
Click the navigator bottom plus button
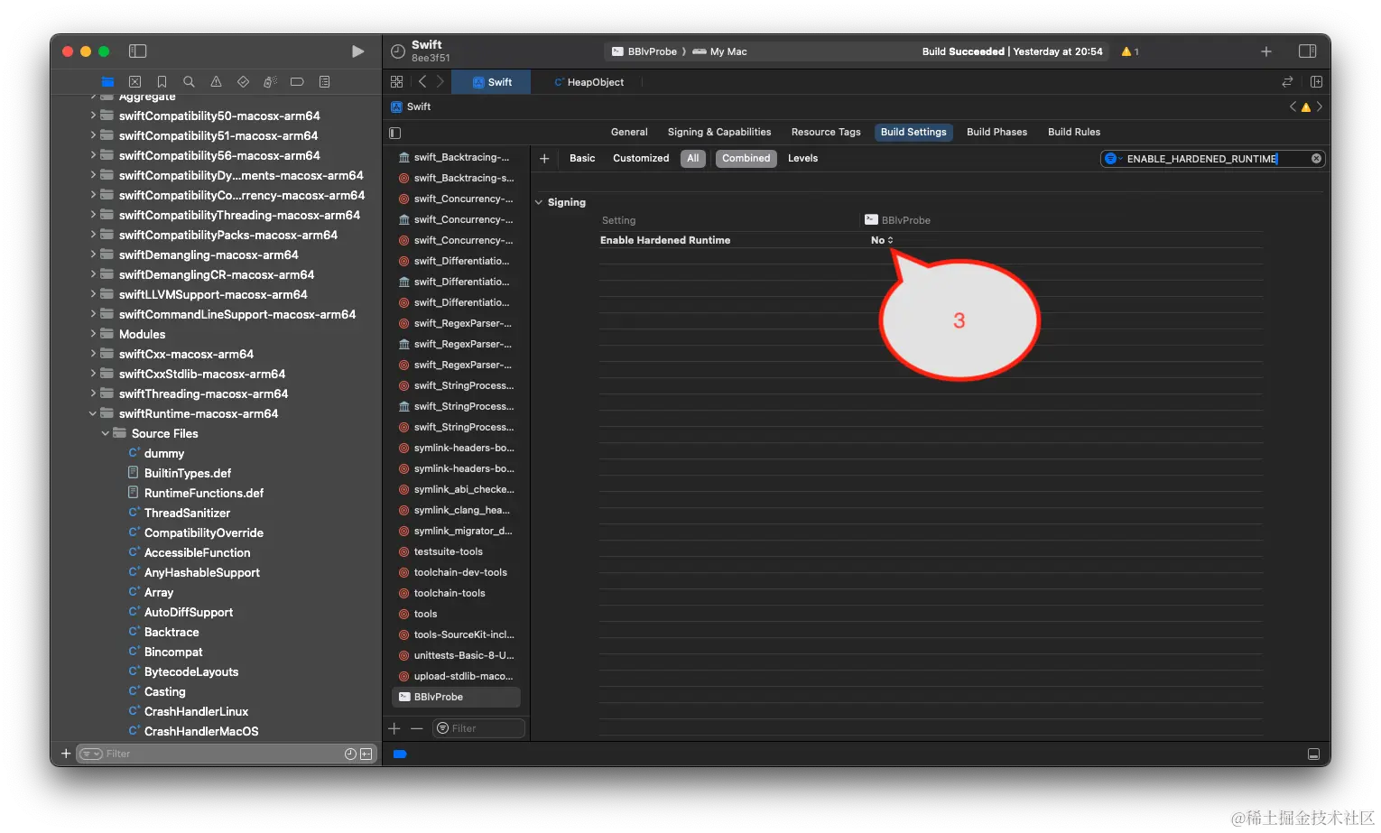(x=66, y=754)
